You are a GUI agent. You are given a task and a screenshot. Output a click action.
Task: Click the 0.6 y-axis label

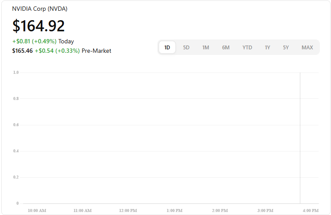(x=16, y=125)
